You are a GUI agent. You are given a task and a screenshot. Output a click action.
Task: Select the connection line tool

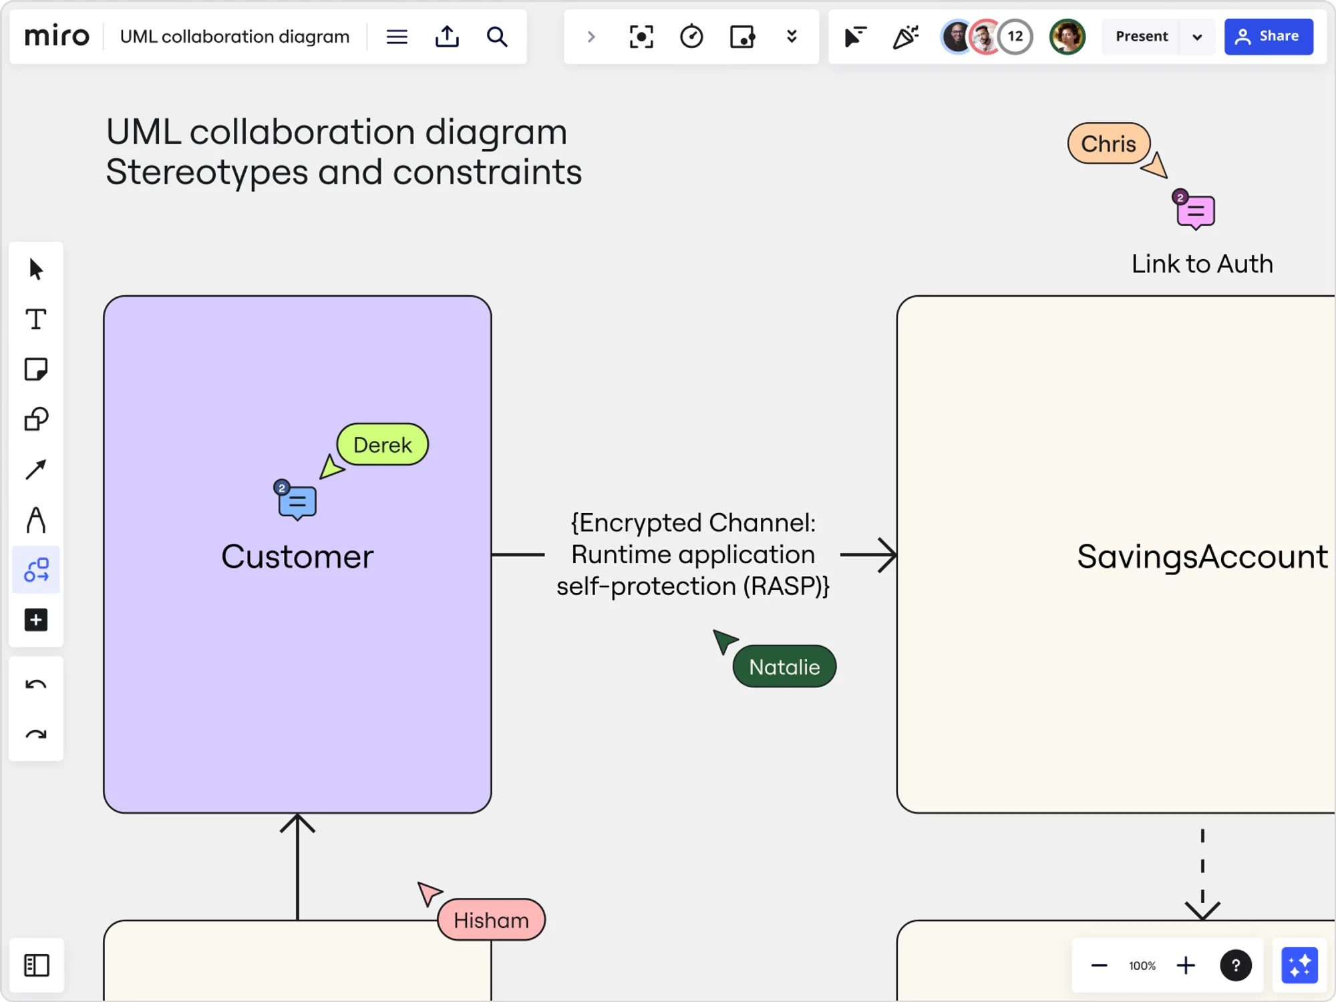pos(36,470)
